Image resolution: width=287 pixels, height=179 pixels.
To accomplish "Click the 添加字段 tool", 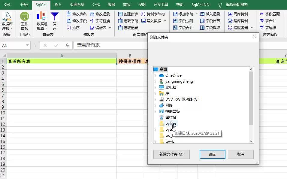I will (183, 14).
